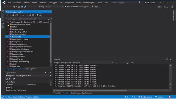This screenshot has height=99, width=176.
Task: Pin the Ausgabe output panel
Action: (168, 59)
